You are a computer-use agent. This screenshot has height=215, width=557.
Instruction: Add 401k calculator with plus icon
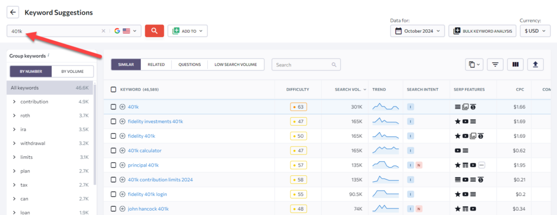122,151
